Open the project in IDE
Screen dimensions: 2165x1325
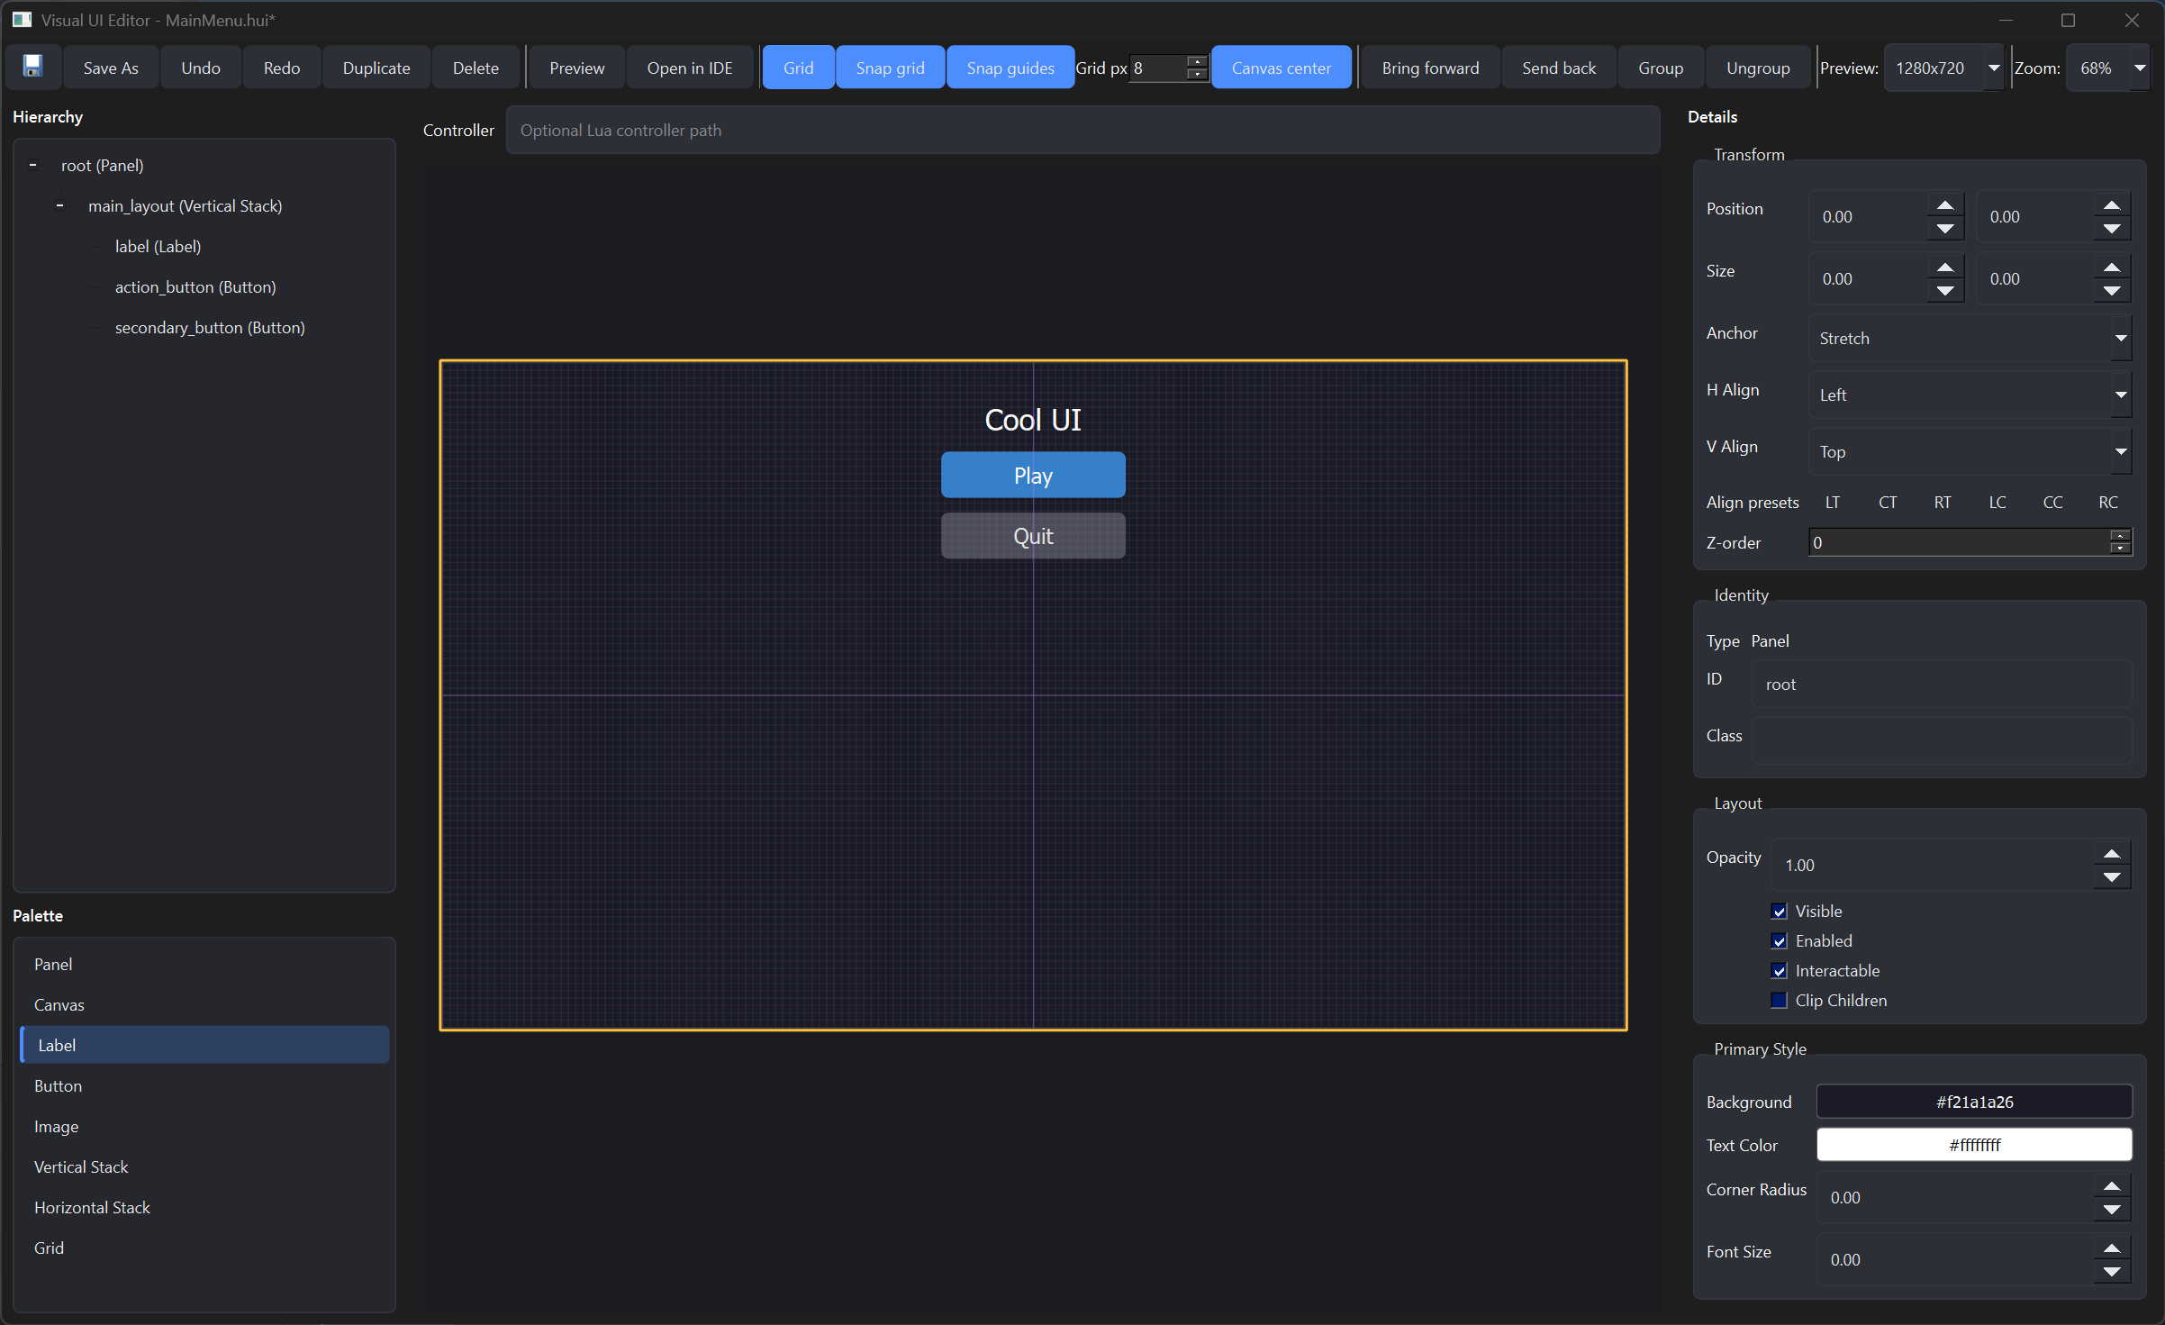(689, 67)
